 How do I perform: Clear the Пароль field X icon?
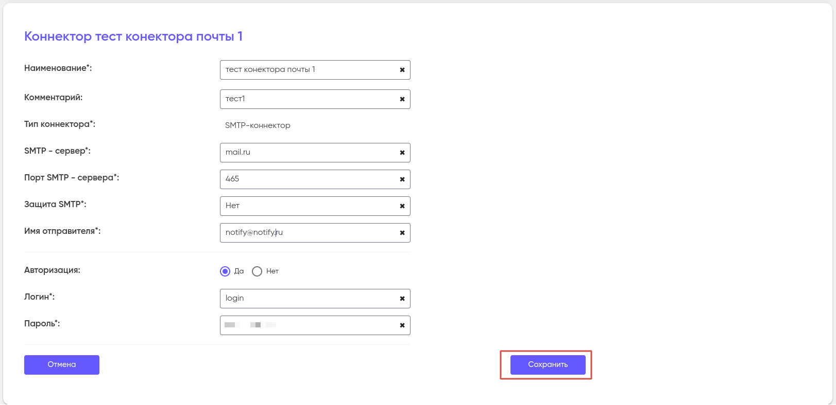402,325
